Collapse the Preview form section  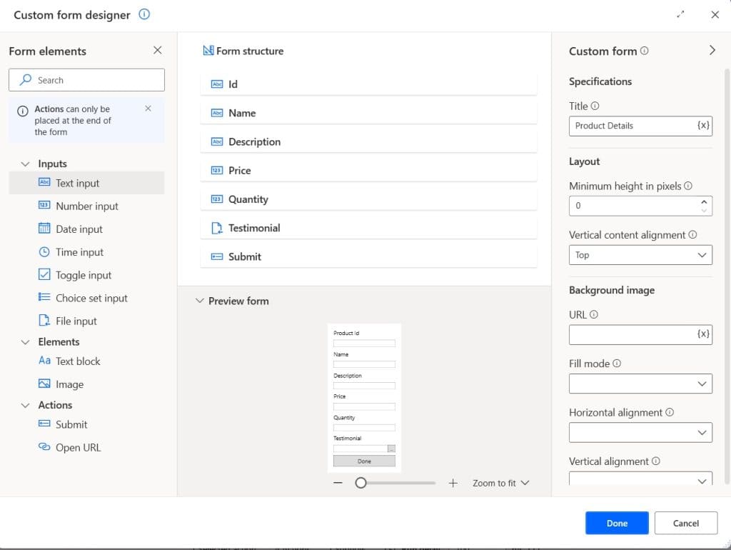pyautogui.click(x=200, y=301)
